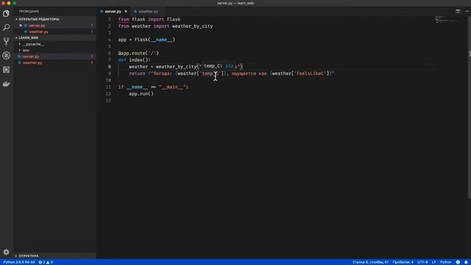The width and height of the screenshot is (471, 265).
Task: Click weather_by_city import on line 2
Action: 192,26
